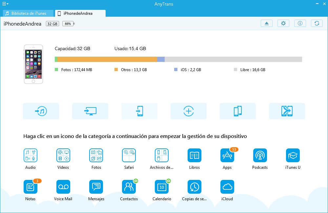Click the add content (plus) shortcut

click(x=189, y=111)
